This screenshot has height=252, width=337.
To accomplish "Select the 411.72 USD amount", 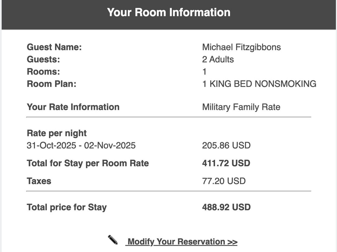I will coord(226,163).
